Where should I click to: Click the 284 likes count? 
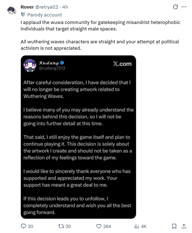[107, 226]
